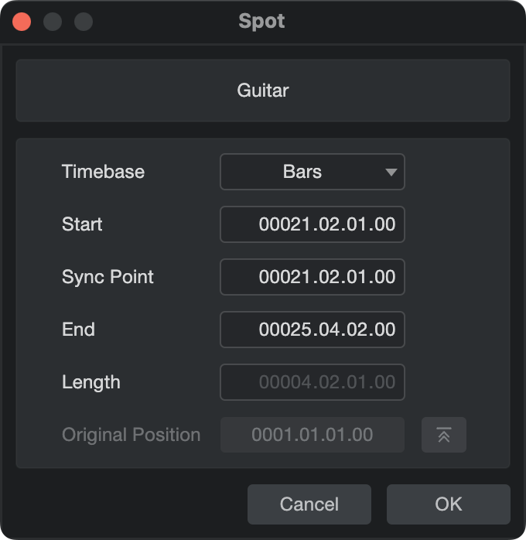Click the Timebase label

pos(103,172)
